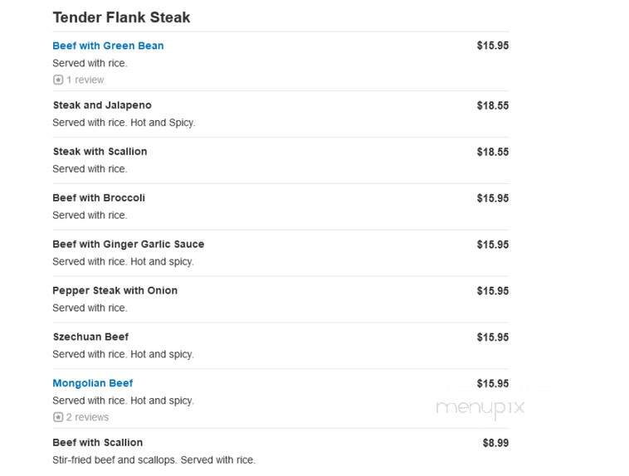Click the menupix watermark logo

(480, 407)
